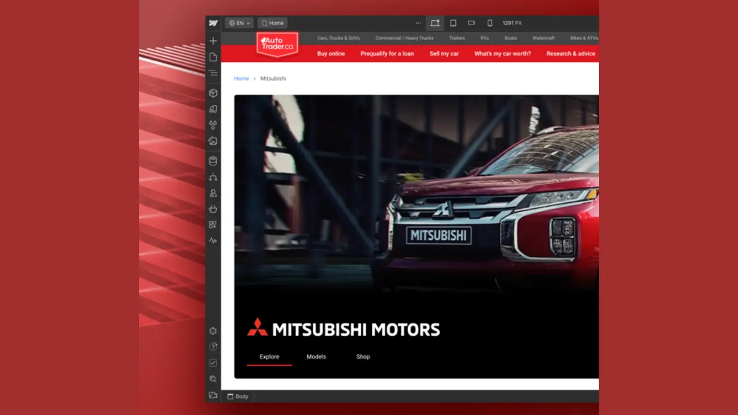This screenshot has height=415, width=738.
Task: Click the Prequalify for a loan link
Action: (387, 53)
